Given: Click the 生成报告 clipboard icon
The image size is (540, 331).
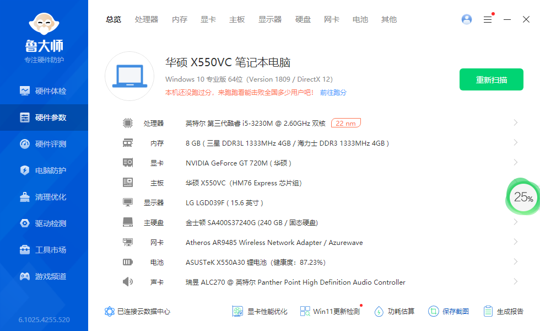Looking at the screenshot, I should coord(488,311).
